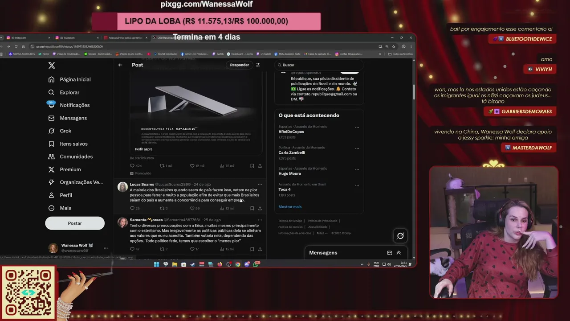Click Mostrar mais under trends

click(x=290, y=207)
